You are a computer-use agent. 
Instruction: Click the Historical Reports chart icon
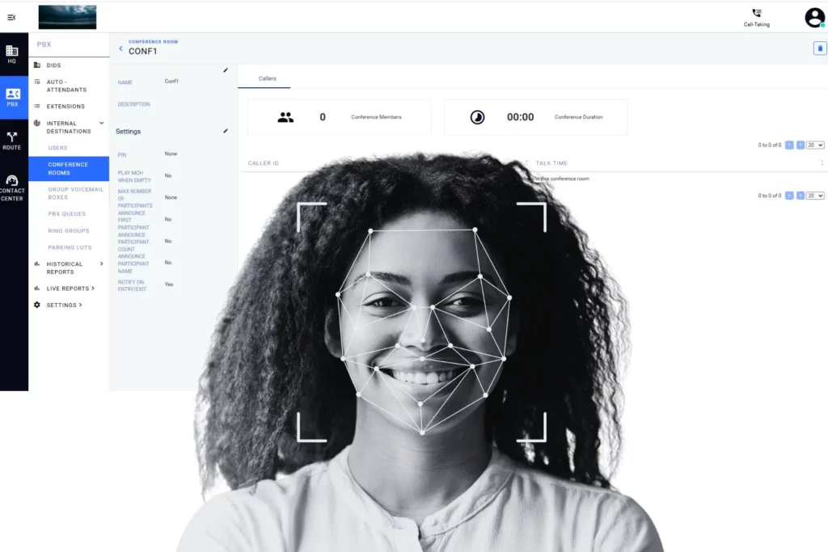pyautogui.click(x=35, y=264)
